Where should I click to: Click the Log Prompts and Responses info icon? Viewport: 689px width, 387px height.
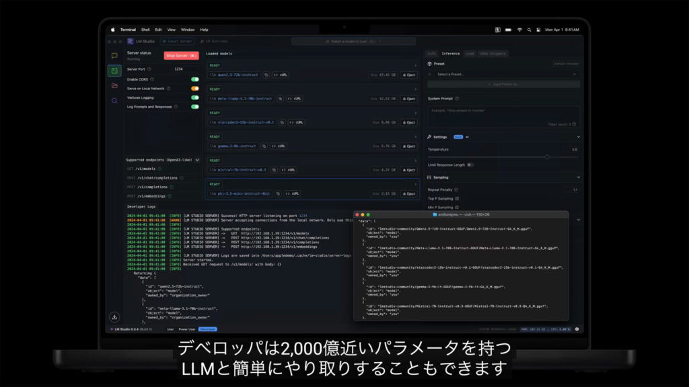176,107
